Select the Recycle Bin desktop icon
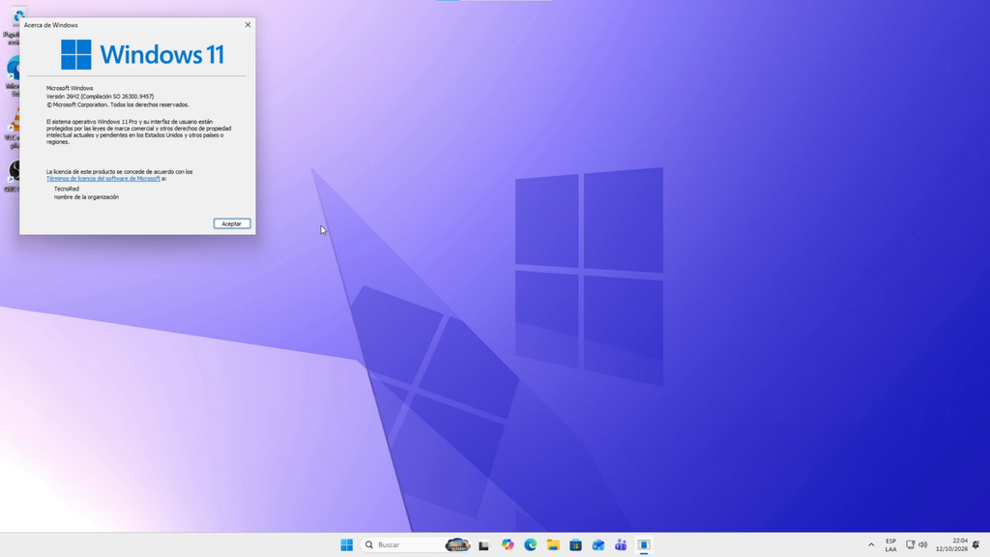990x557 pixels. pyautogui.click(x=14, y=26)
